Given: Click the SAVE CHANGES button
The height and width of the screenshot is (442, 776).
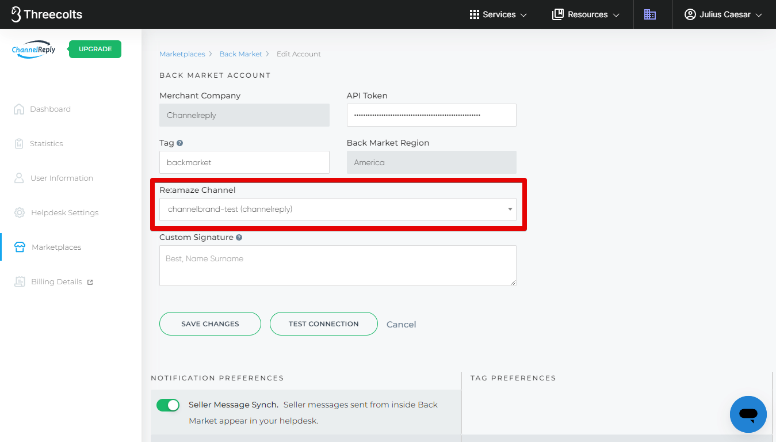Looking at the screenshot, I should click(x=210, y=323).
